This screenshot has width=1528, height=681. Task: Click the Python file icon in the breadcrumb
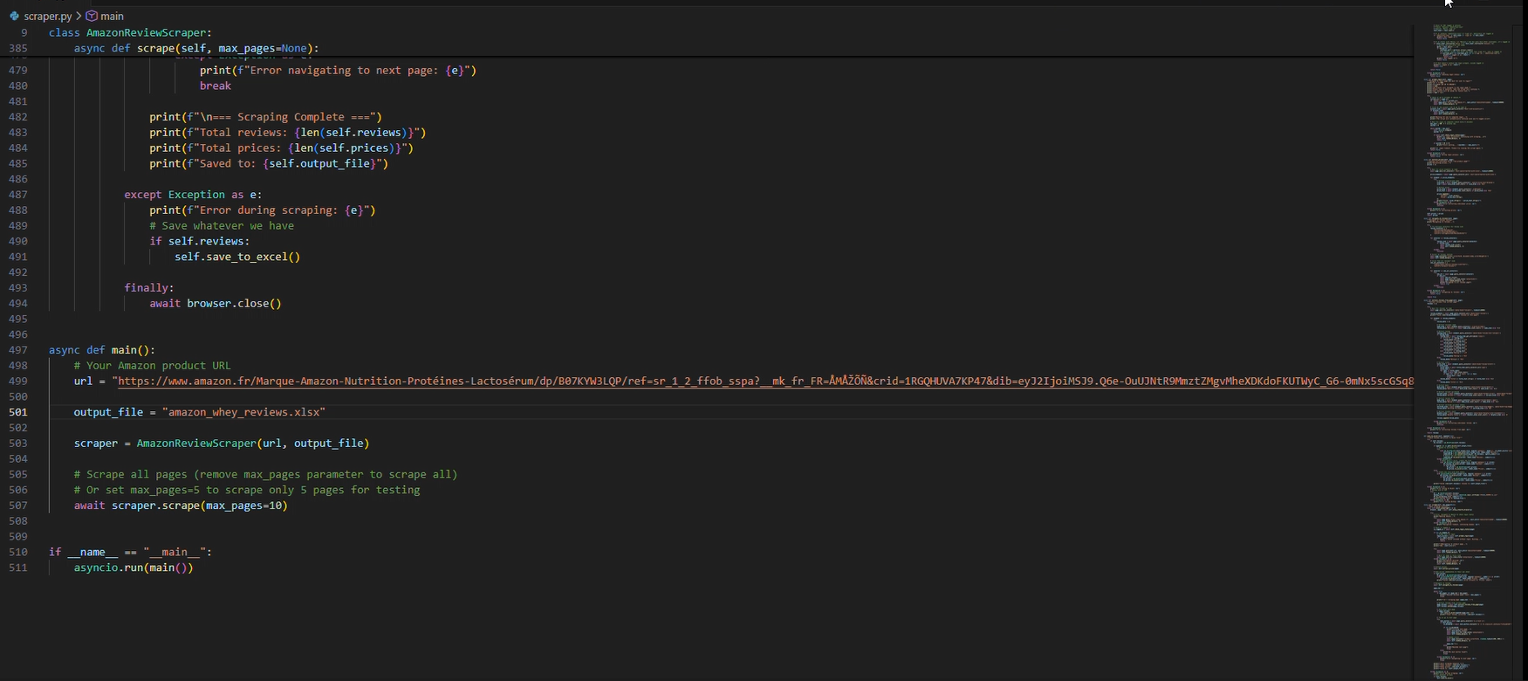coord(14,16)
